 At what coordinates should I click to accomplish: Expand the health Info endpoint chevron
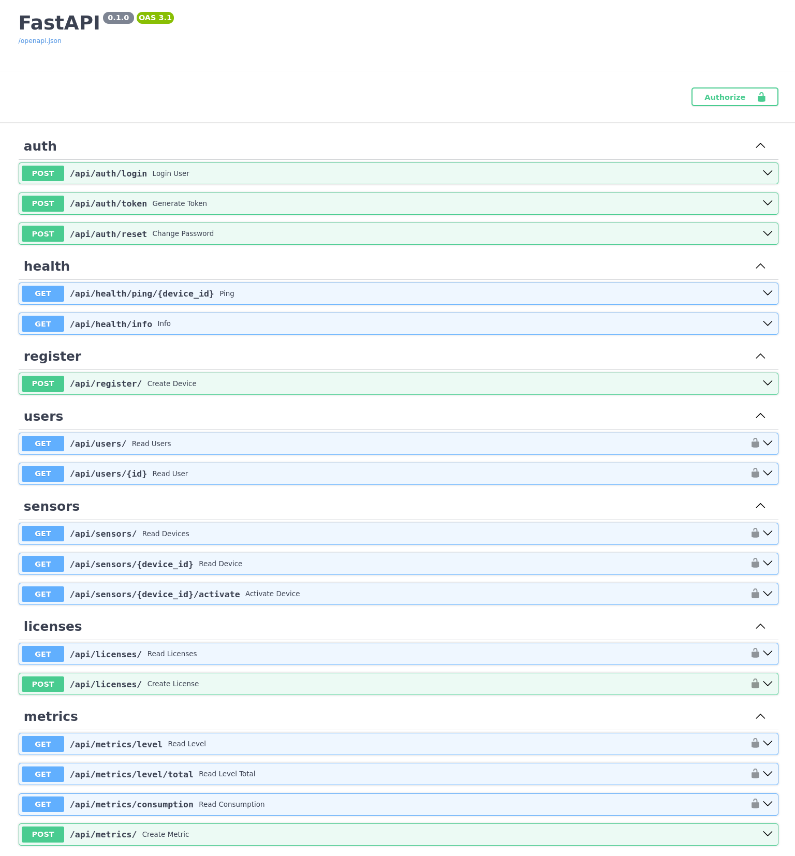768,323
